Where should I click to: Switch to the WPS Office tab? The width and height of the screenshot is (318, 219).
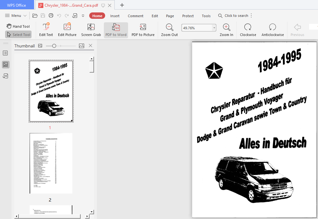pyautogui.click(x=17, y=5)
